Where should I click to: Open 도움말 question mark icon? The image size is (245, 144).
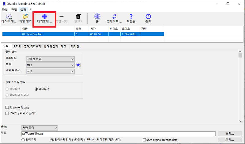[x=131, y=17]
